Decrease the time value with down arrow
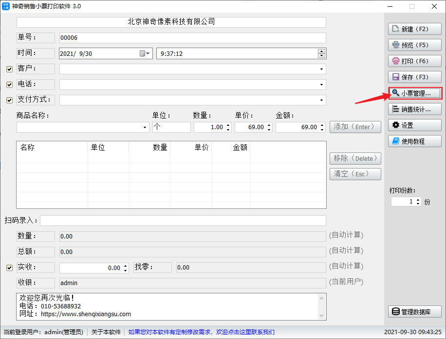 (321, 55)
